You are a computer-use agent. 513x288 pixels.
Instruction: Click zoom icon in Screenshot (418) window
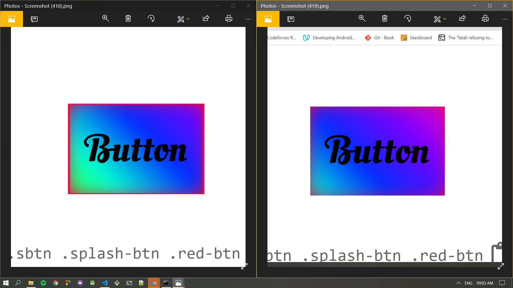(x=106, y=19)
